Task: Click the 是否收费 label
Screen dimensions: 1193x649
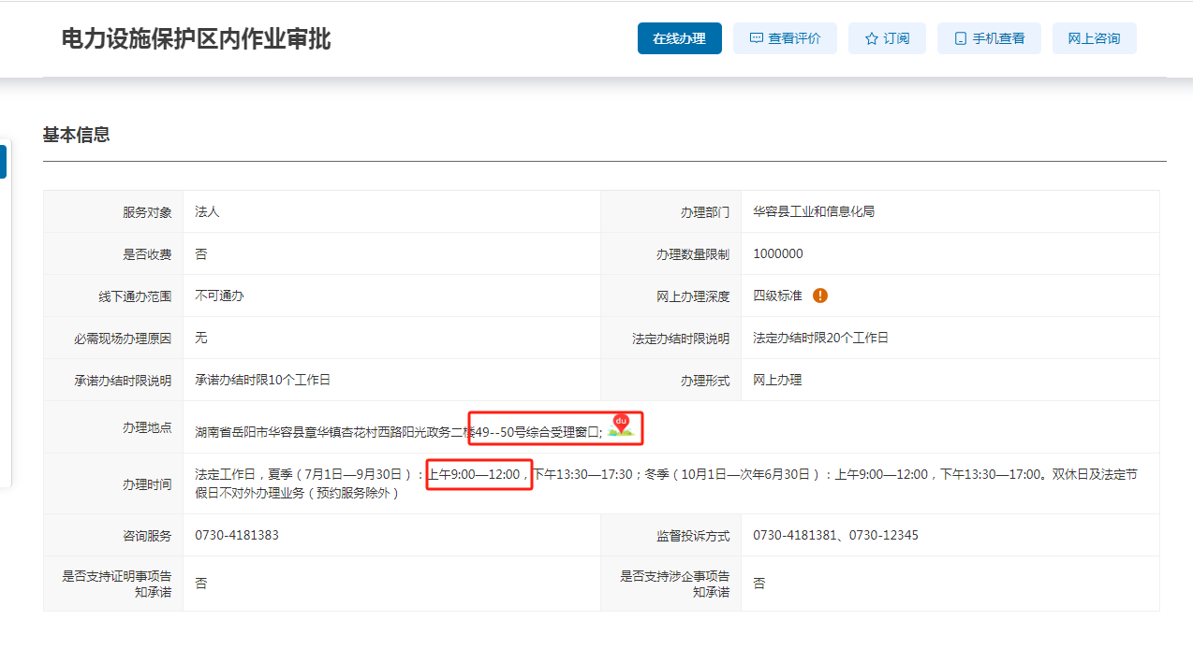Action: (147, 254)
